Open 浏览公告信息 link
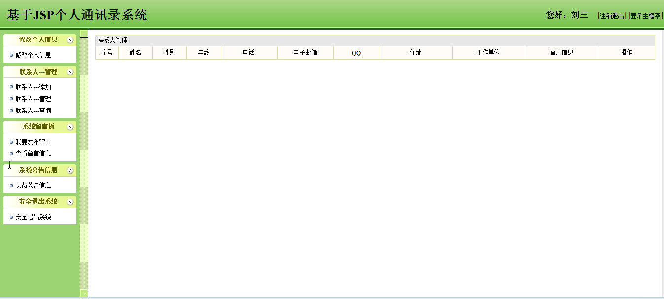This screenshot has height=299, width=664. click(x=34, y=186)
